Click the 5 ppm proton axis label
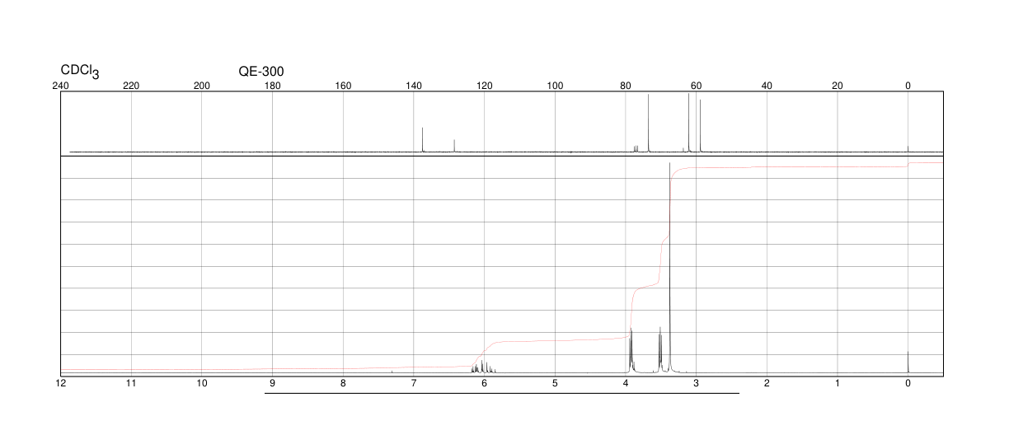This screenshot has width=1009, height=435. coord(555,384)
